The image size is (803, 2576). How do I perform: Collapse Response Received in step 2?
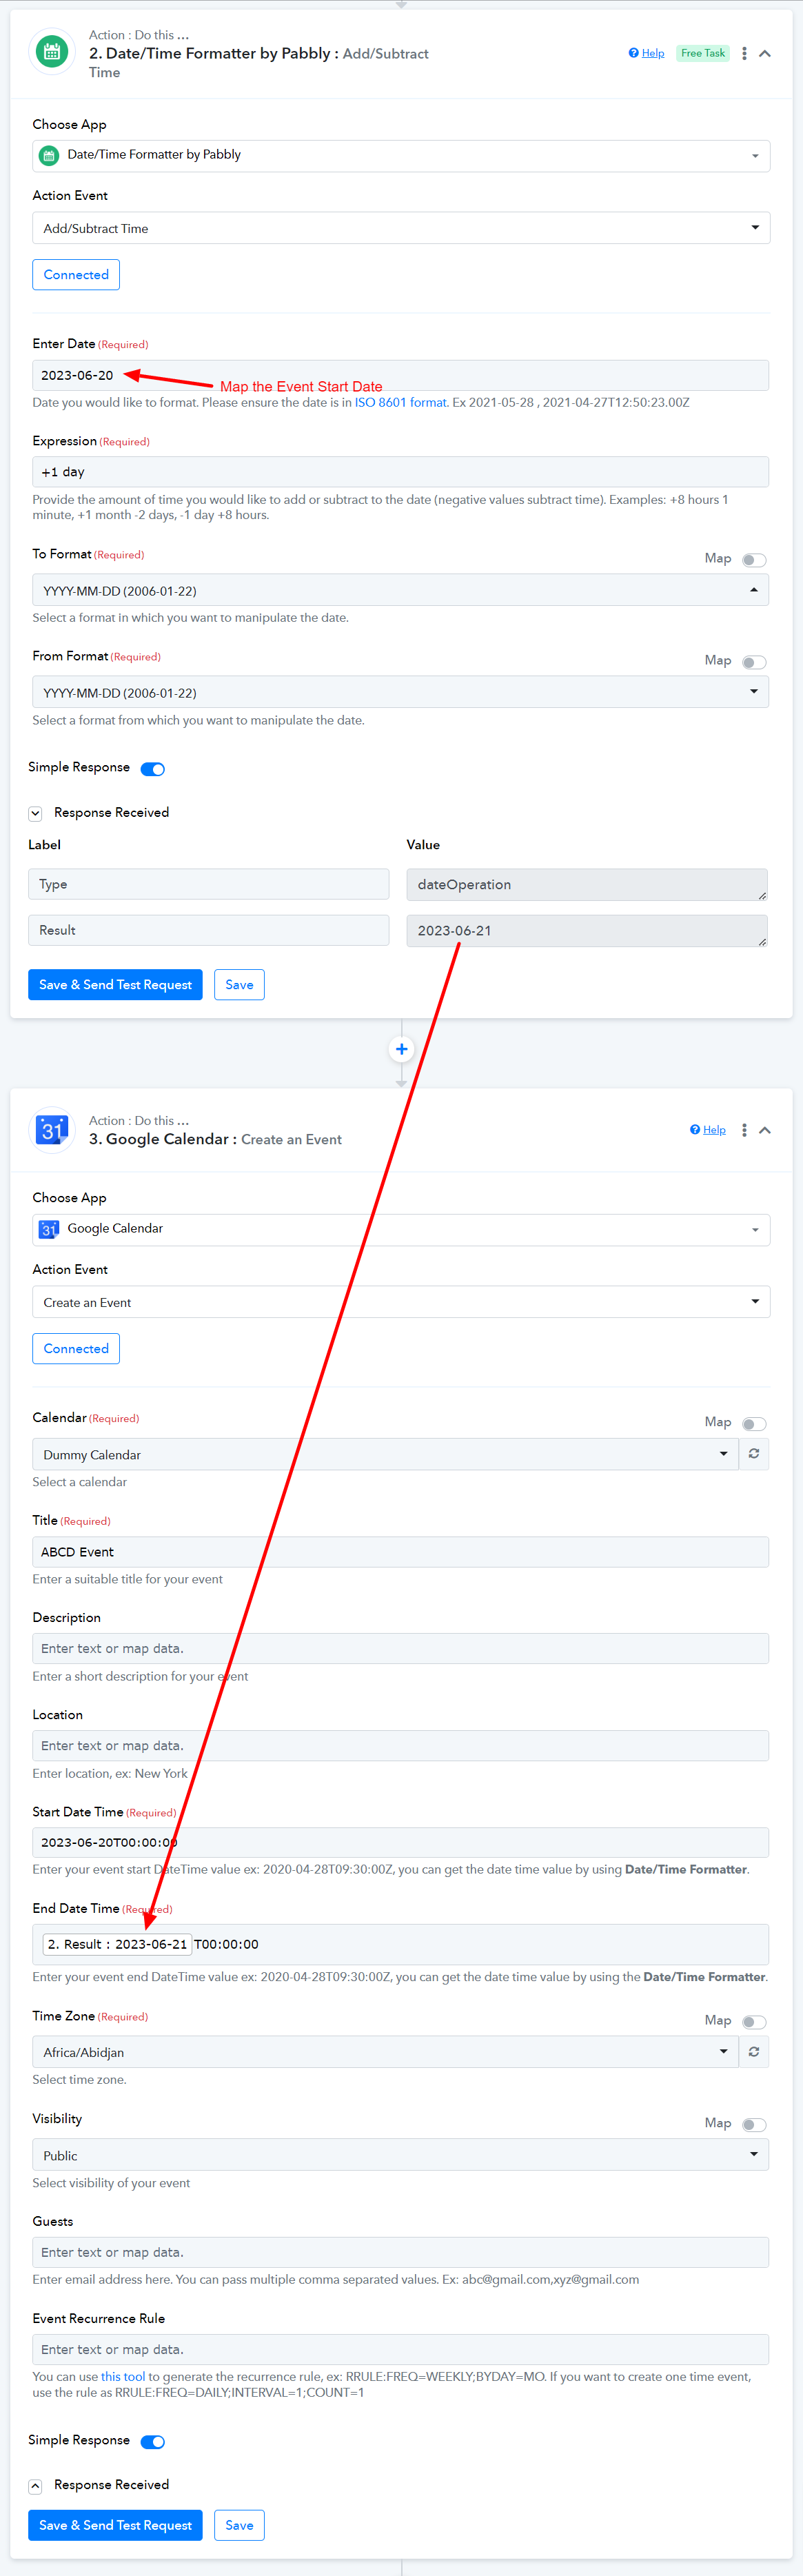point(35,813)
